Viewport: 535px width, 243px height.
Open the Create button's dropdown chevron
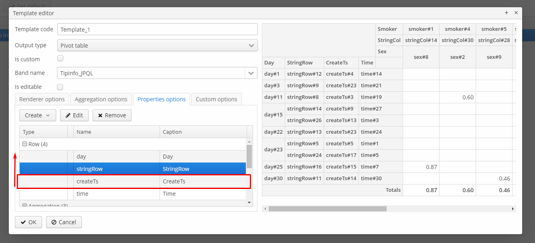[x=49, y=115]
